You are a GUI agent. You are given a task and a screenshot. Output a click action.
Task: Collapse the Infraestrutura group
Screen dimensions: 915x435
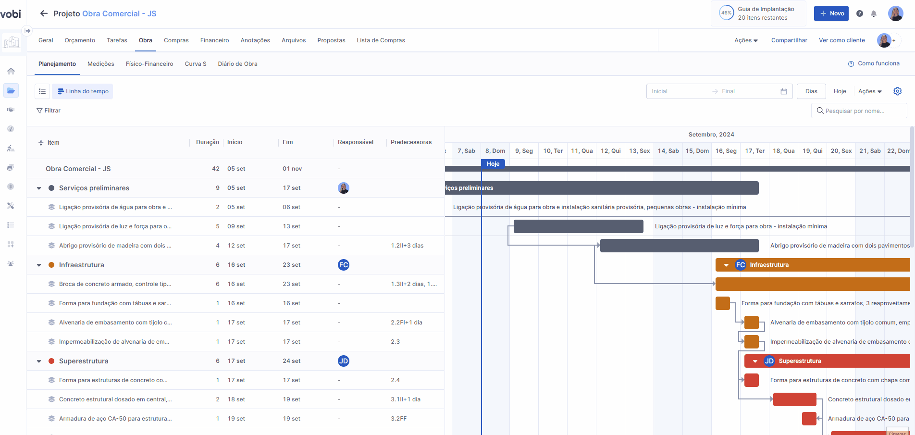[39, 265]
